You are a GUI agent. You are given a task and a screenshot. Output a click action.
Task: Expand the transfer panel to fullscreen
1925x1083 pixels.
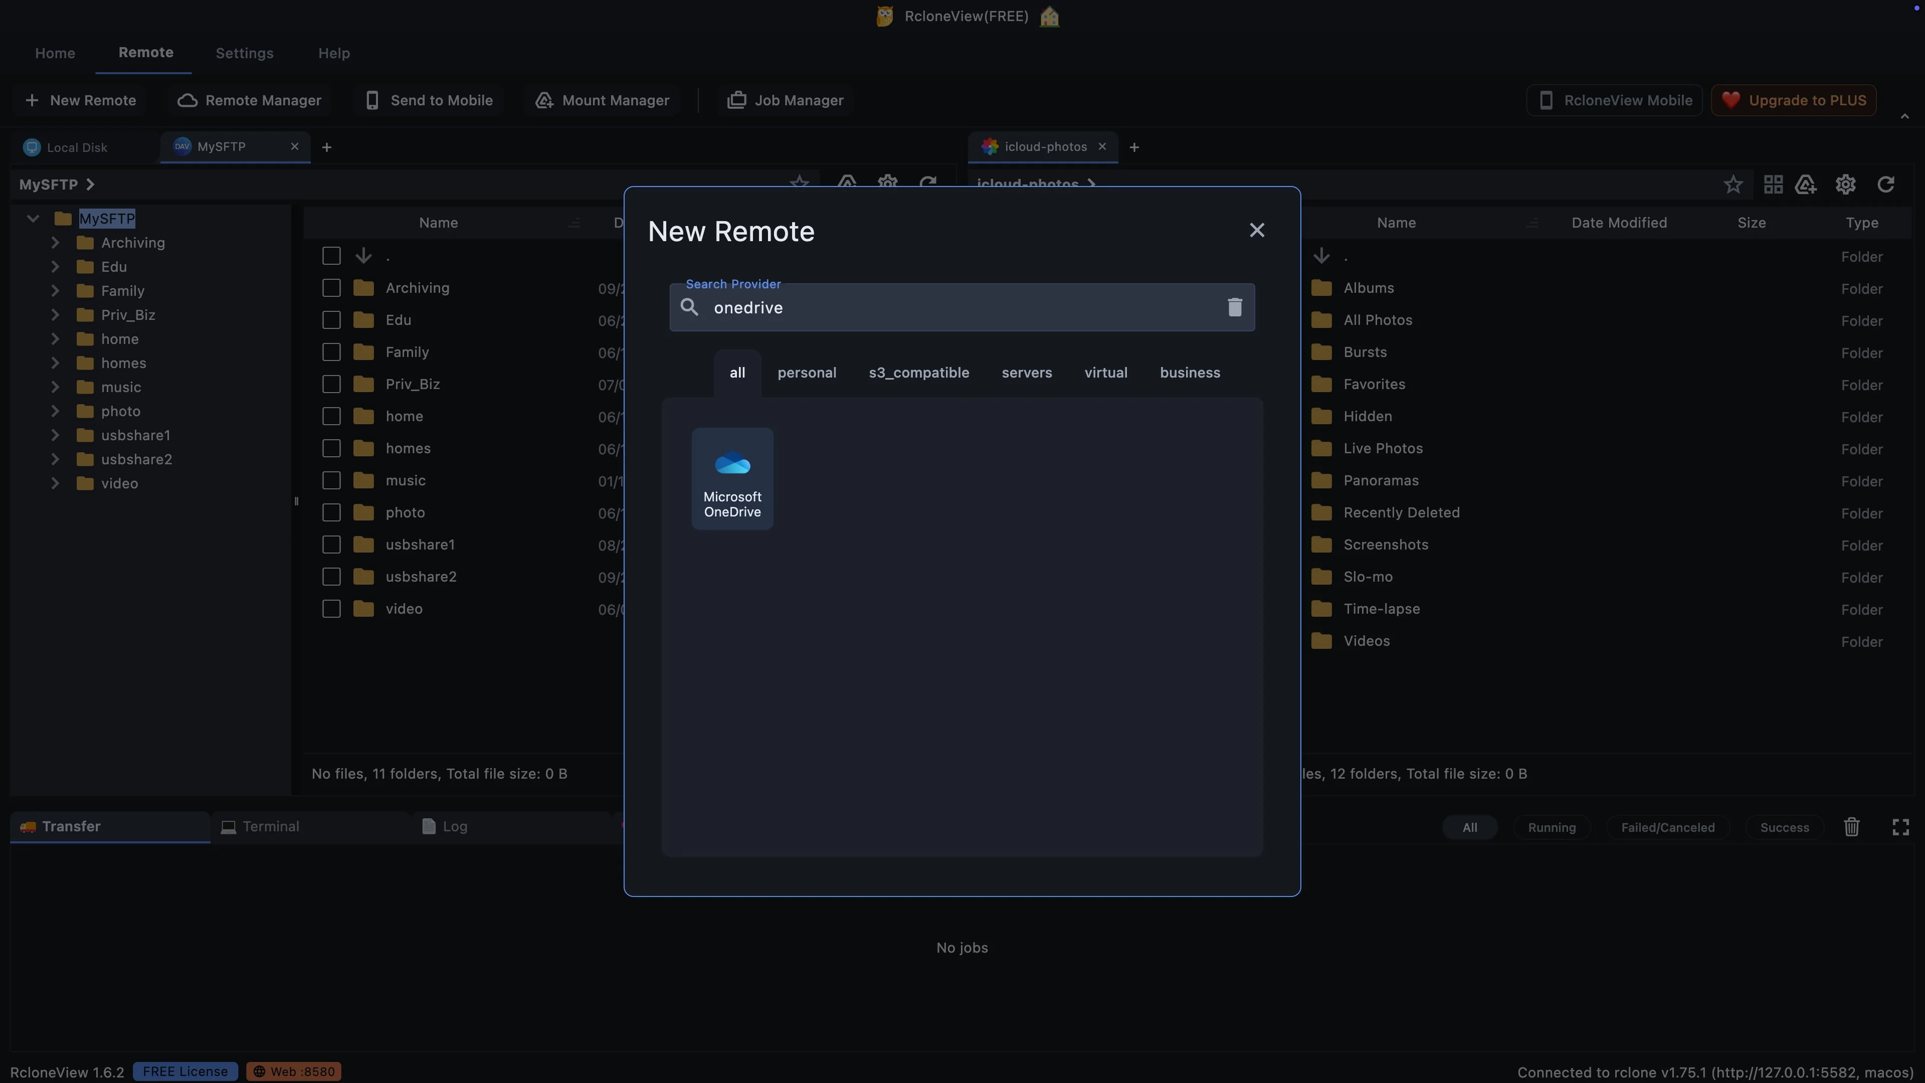point(1900,827)
